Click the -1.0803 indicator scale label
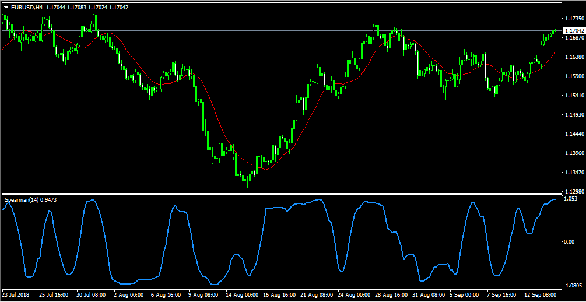The width and height of the screenshot is (586, 302). click(572, 286)
